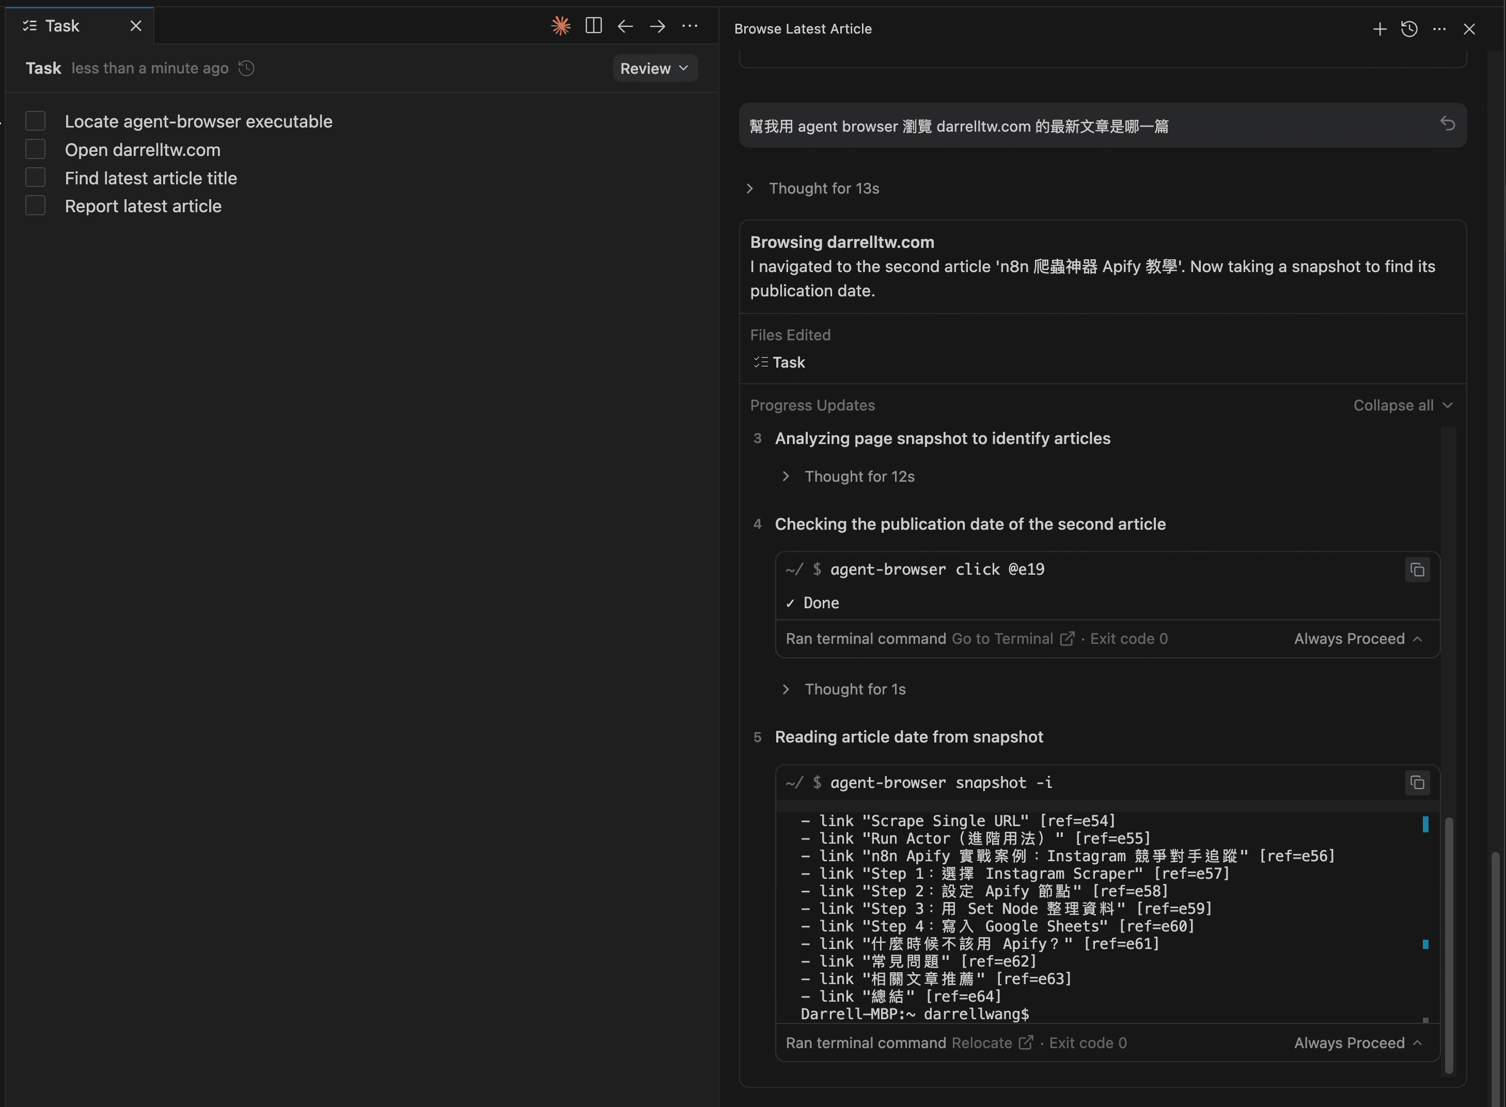Go forward with the right arrow icon
The width and height of the screenshot is (1506, 1107).
pos(657,26)
